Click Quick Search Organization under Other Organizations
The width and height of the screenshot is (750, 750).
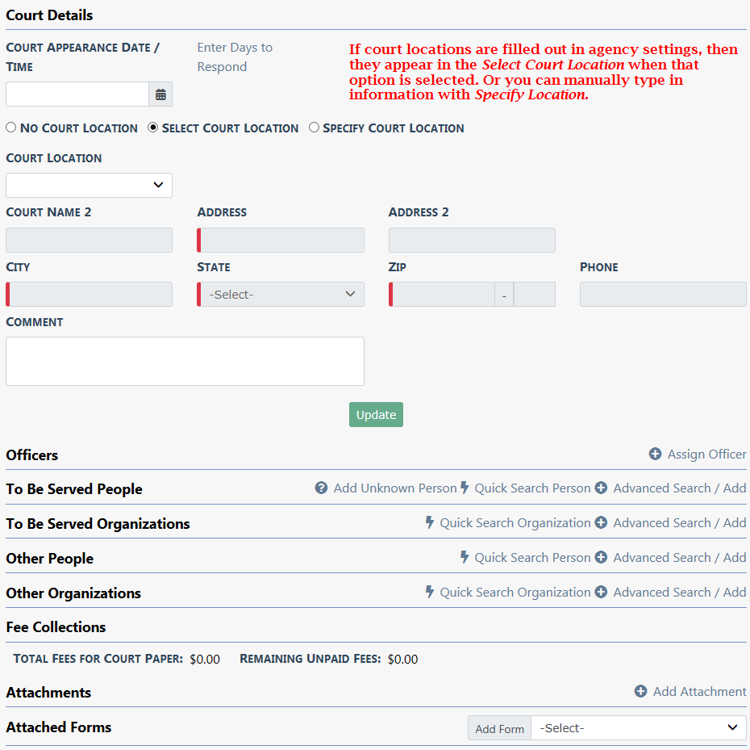[x=515, y=593]
